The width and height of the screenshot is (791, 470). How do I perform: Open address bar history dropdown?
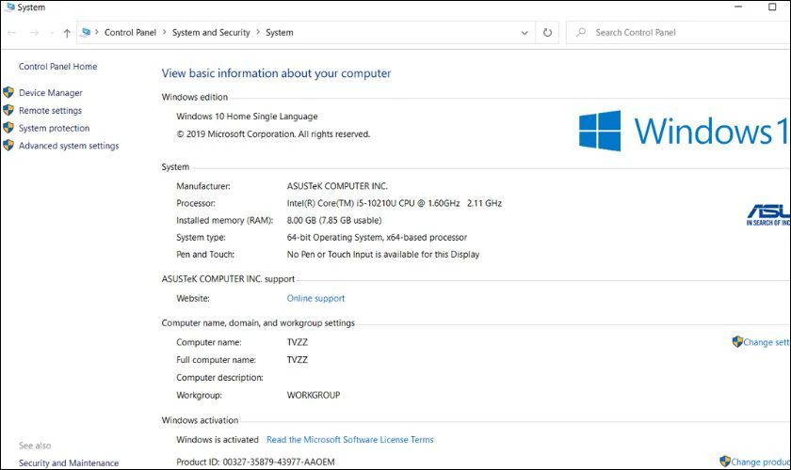525,33
